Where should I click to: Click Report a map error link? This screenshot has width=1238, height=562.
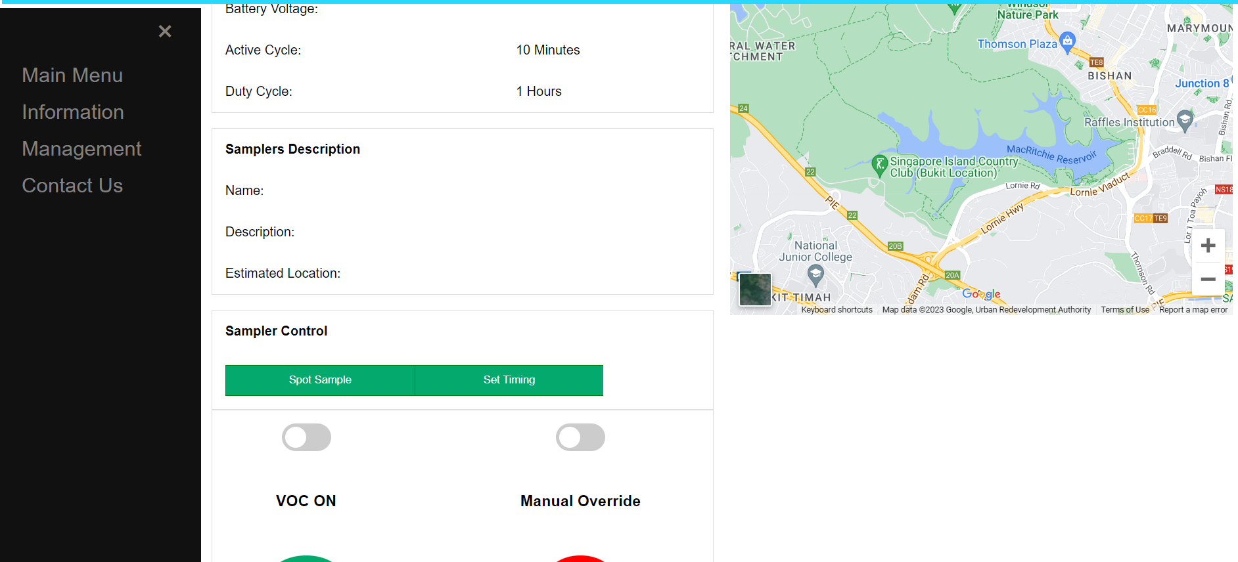1193,310
